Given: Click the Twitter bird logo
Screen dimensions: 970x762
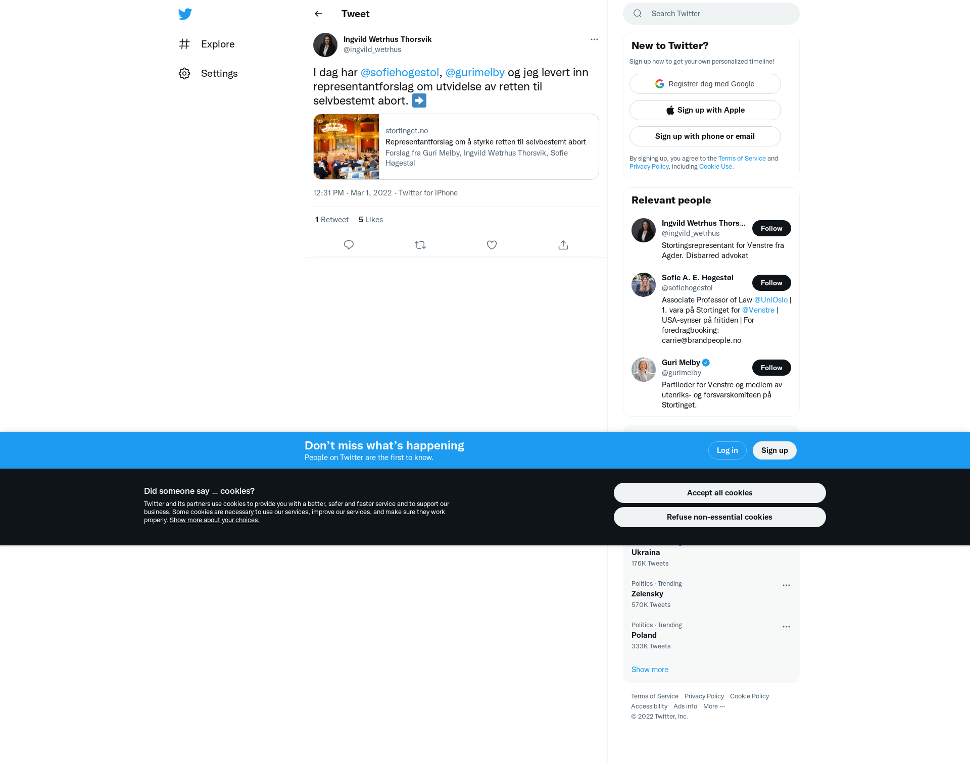Looking at the screenshot, I should [x=185, y=14].
